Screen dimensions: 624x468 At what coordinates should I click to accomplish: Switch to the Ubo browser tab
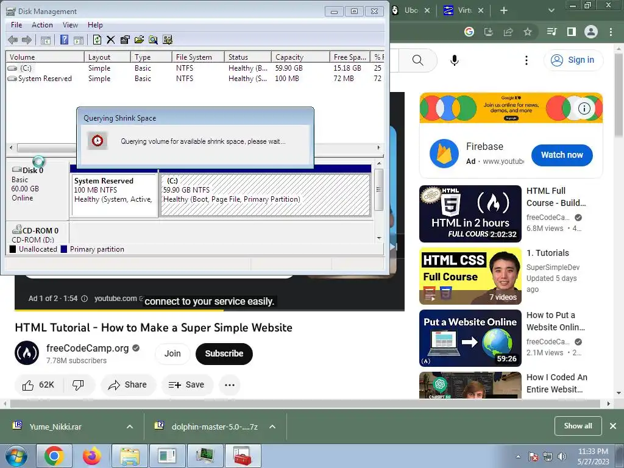411,10
